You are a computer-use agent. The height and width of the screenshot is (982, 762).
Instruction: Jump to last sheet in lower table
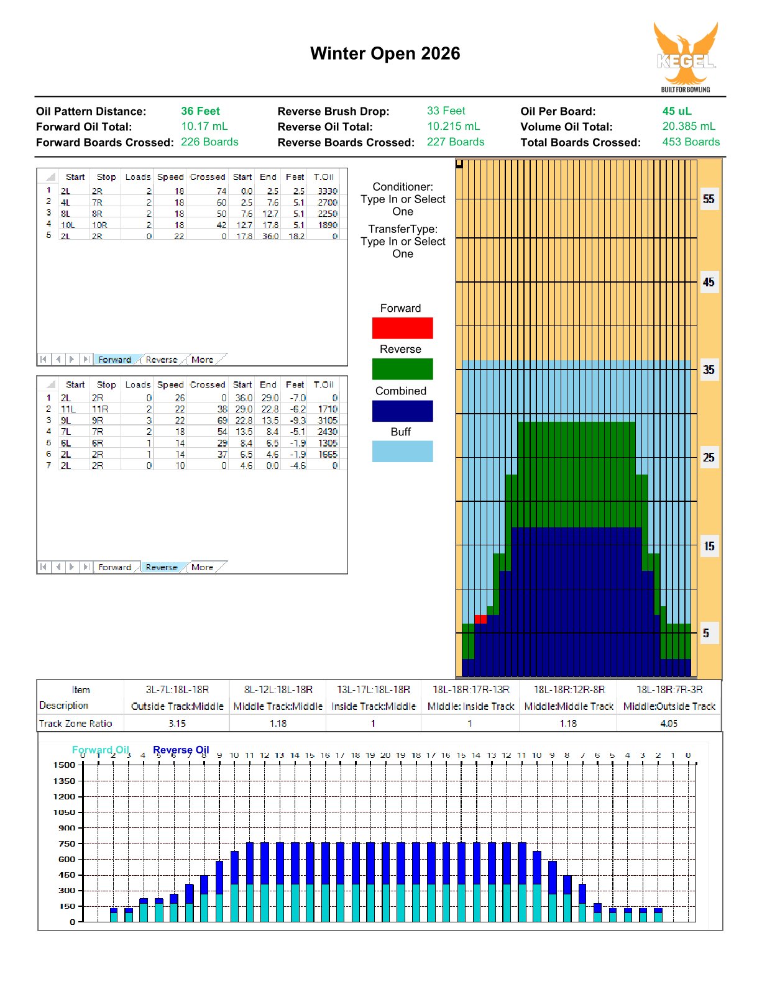86,566
